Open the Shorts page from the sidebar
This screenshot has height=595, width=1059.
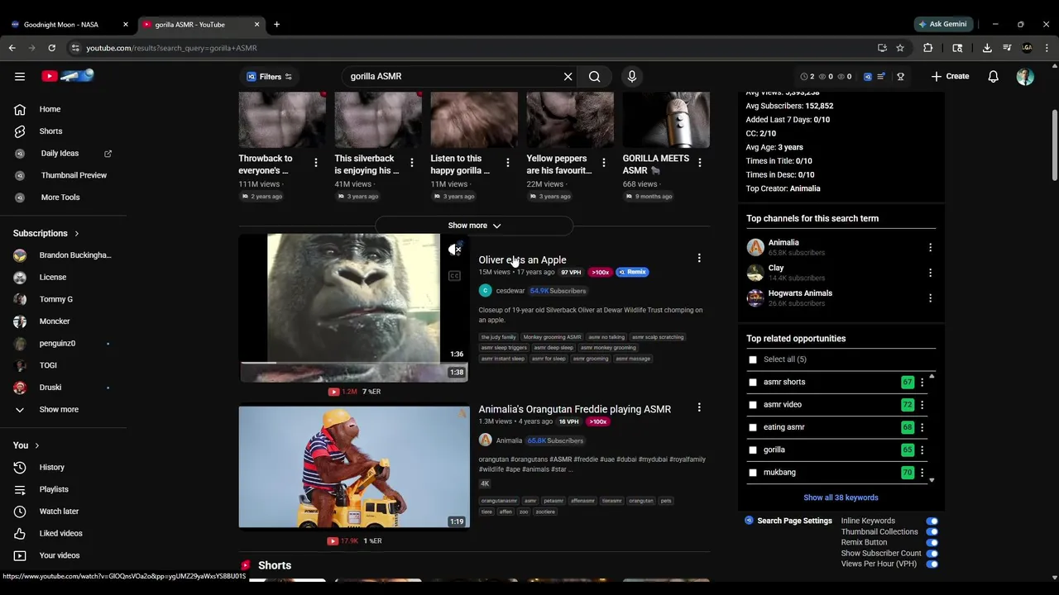(x=50, y=131)
